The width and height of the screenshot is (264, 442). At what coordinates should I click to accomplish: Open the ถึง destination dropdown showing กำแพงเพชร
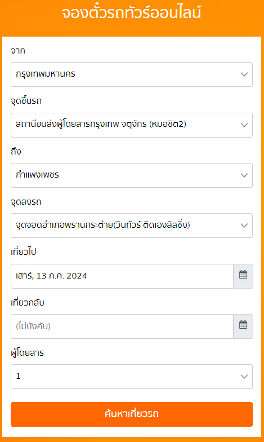click(x=132, y=175)
